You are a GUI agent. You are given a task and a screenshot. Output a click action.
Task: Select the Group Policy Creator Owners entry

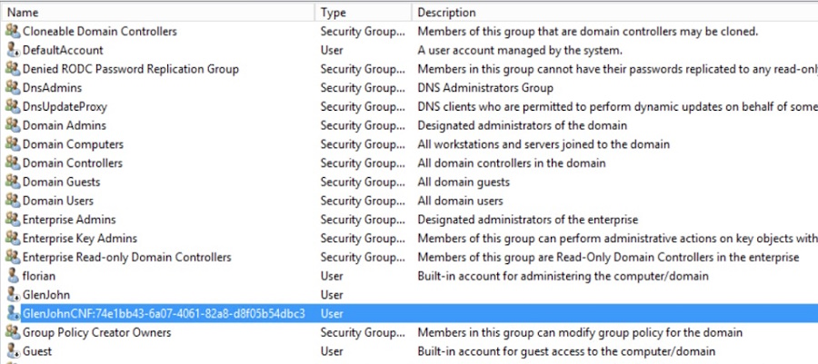[96, 332]
